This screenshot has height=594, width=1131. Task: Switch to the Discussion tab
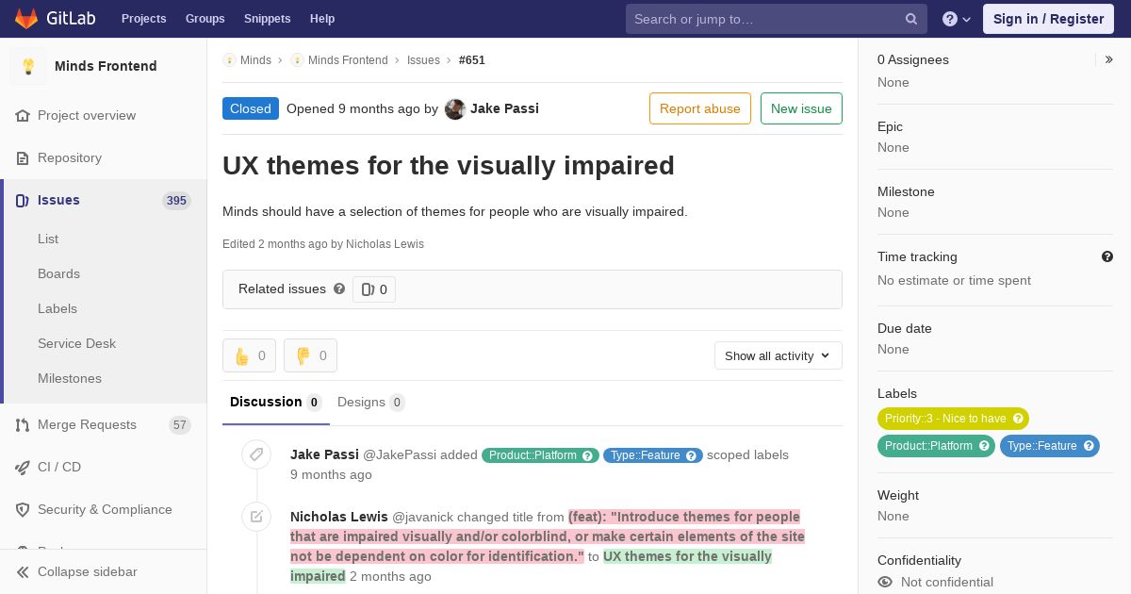[x=275, y=402]
